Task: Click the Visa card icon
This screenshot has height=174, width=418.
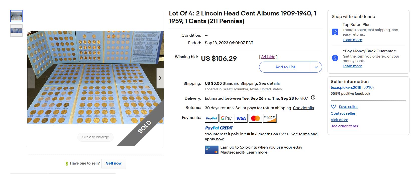Action: (241, 118)
